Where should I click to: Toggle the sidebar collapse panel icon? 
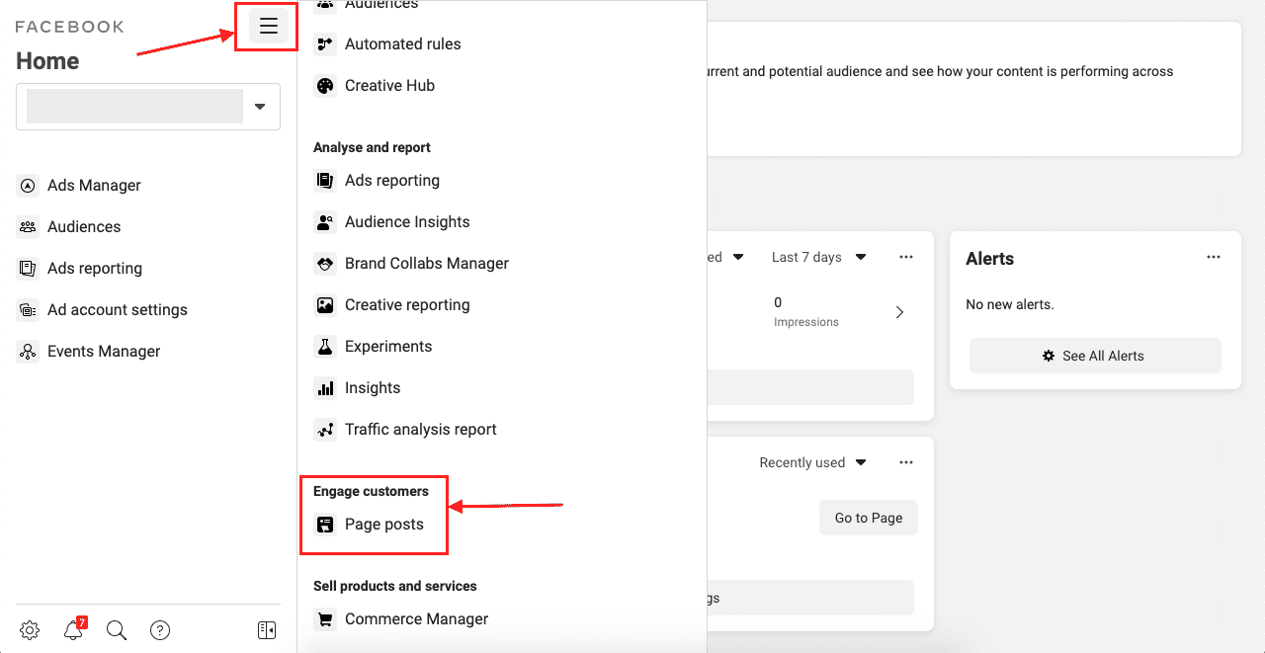267,630
